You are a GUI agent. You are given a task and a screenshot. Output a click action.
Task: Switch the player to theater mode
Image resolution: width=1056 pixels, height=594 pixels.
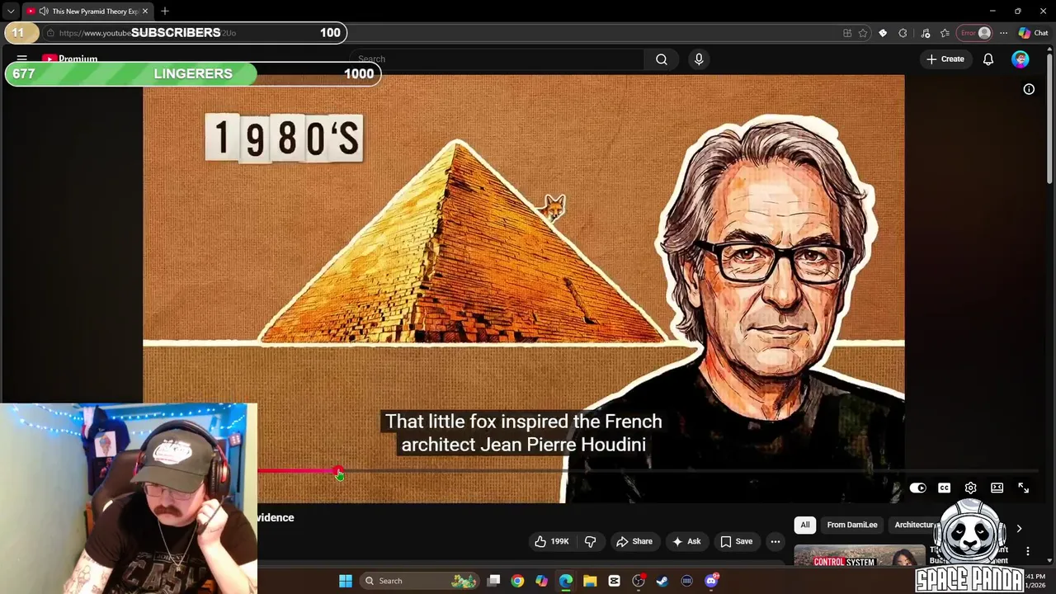tap(997, 488)
